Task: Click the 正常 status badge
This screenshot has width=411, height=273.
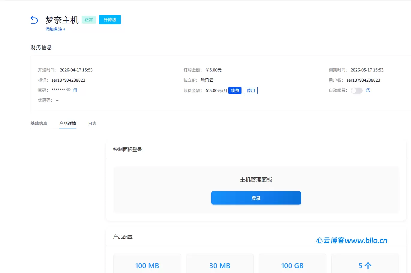Action: [89, 20]
